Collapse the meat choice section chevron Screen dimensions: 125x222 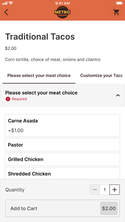pos(118,95)
